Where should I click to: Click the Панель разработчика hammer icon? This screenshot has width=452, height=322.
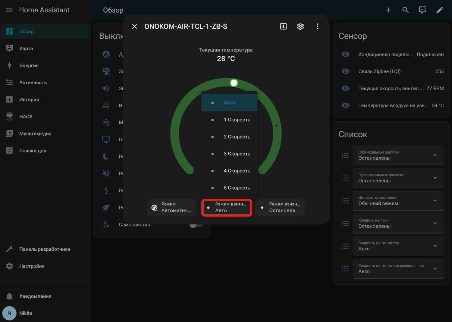9,249
